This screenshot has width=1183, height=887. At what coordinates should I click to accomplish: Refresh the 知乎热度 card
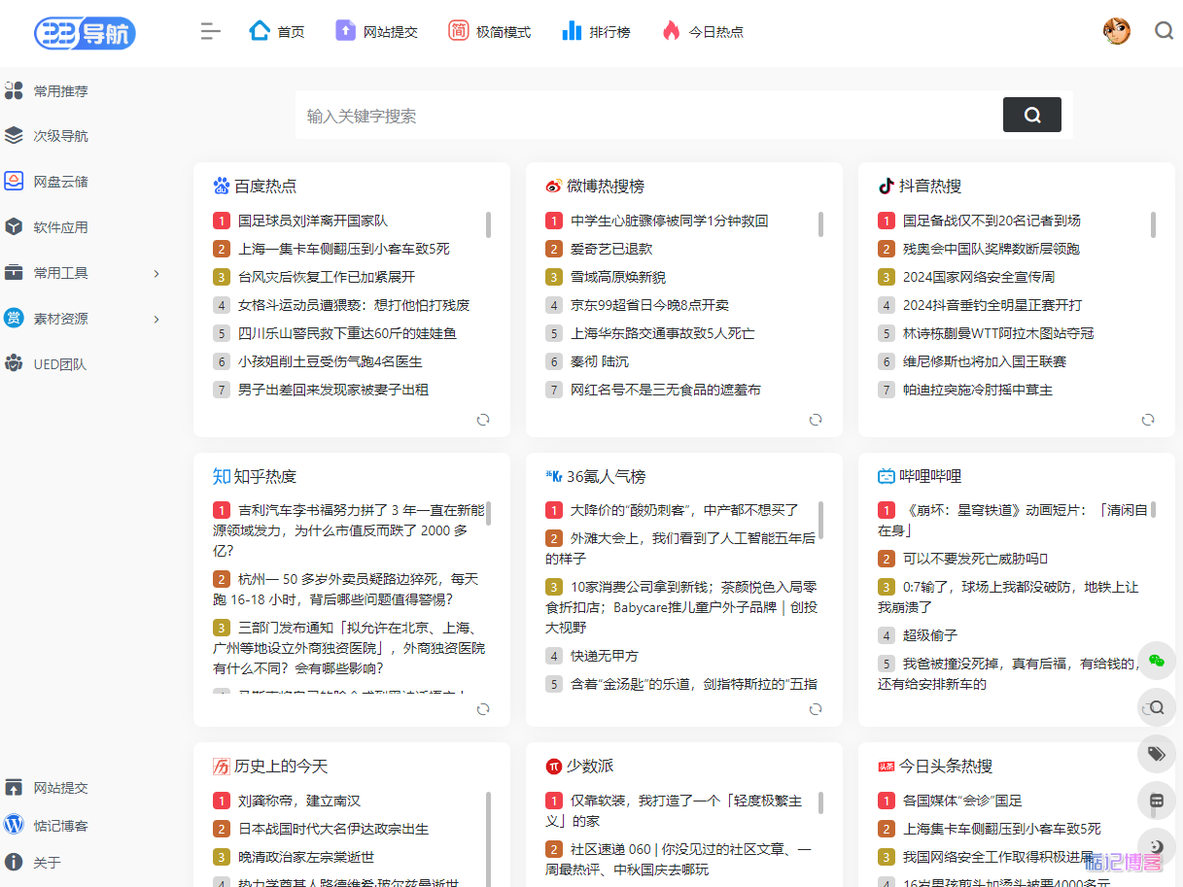(x=483, y=709)
